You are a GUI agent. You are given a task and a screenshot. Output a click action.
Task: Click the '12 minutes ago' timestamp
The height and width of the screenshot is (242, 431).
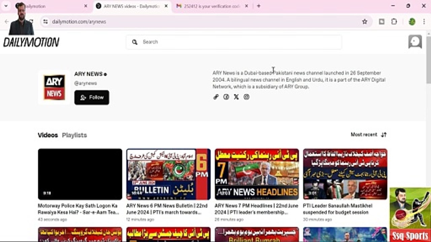click(140, 219)
